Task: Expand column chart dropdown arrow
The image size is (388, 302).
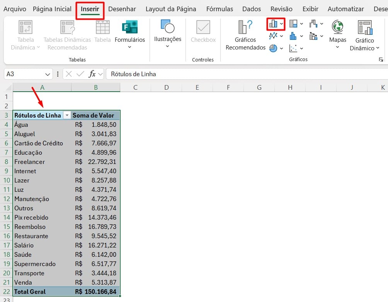Action: [282, 24]
